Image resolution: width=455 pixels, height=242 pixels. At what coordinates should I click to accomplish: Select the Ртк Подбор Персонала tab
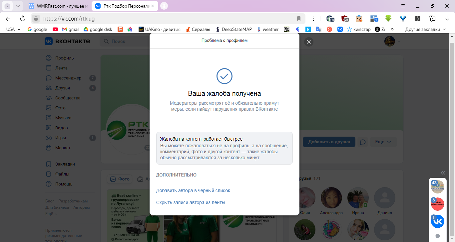point(125,6)
